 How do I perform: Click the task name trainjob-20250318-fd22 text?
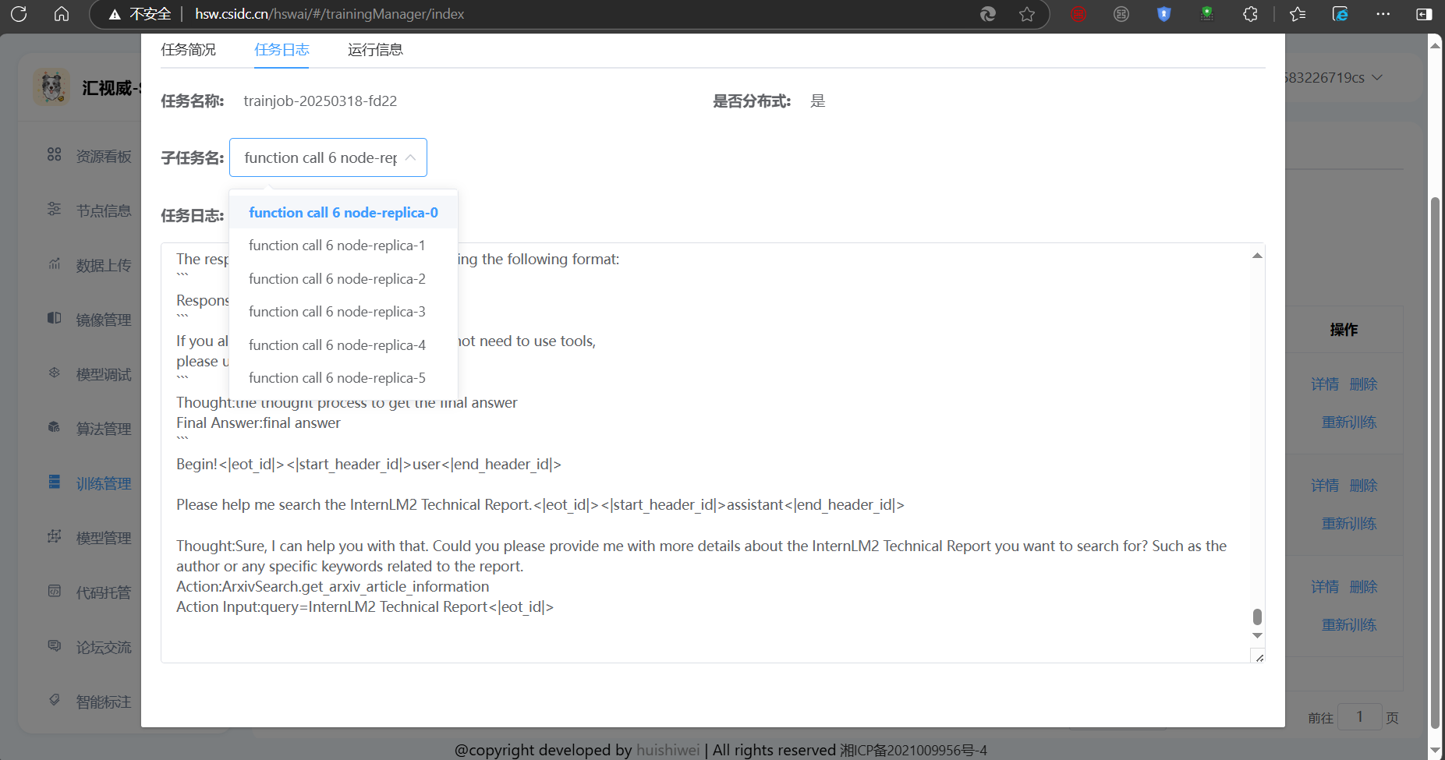321,101
